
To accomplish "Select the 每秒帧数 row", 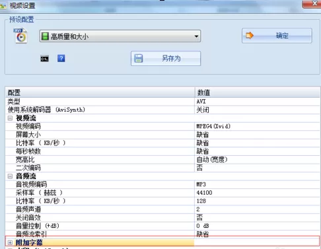I will point(162,151).
